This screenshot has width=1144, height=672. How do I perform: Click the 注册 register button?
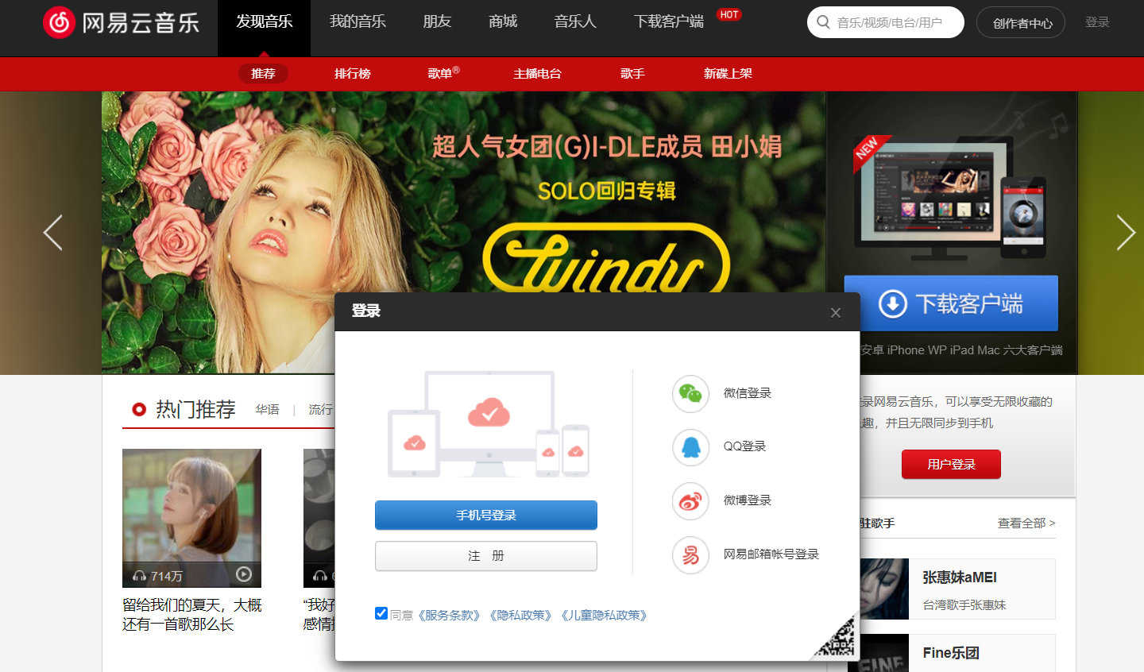tap(485, 556)
